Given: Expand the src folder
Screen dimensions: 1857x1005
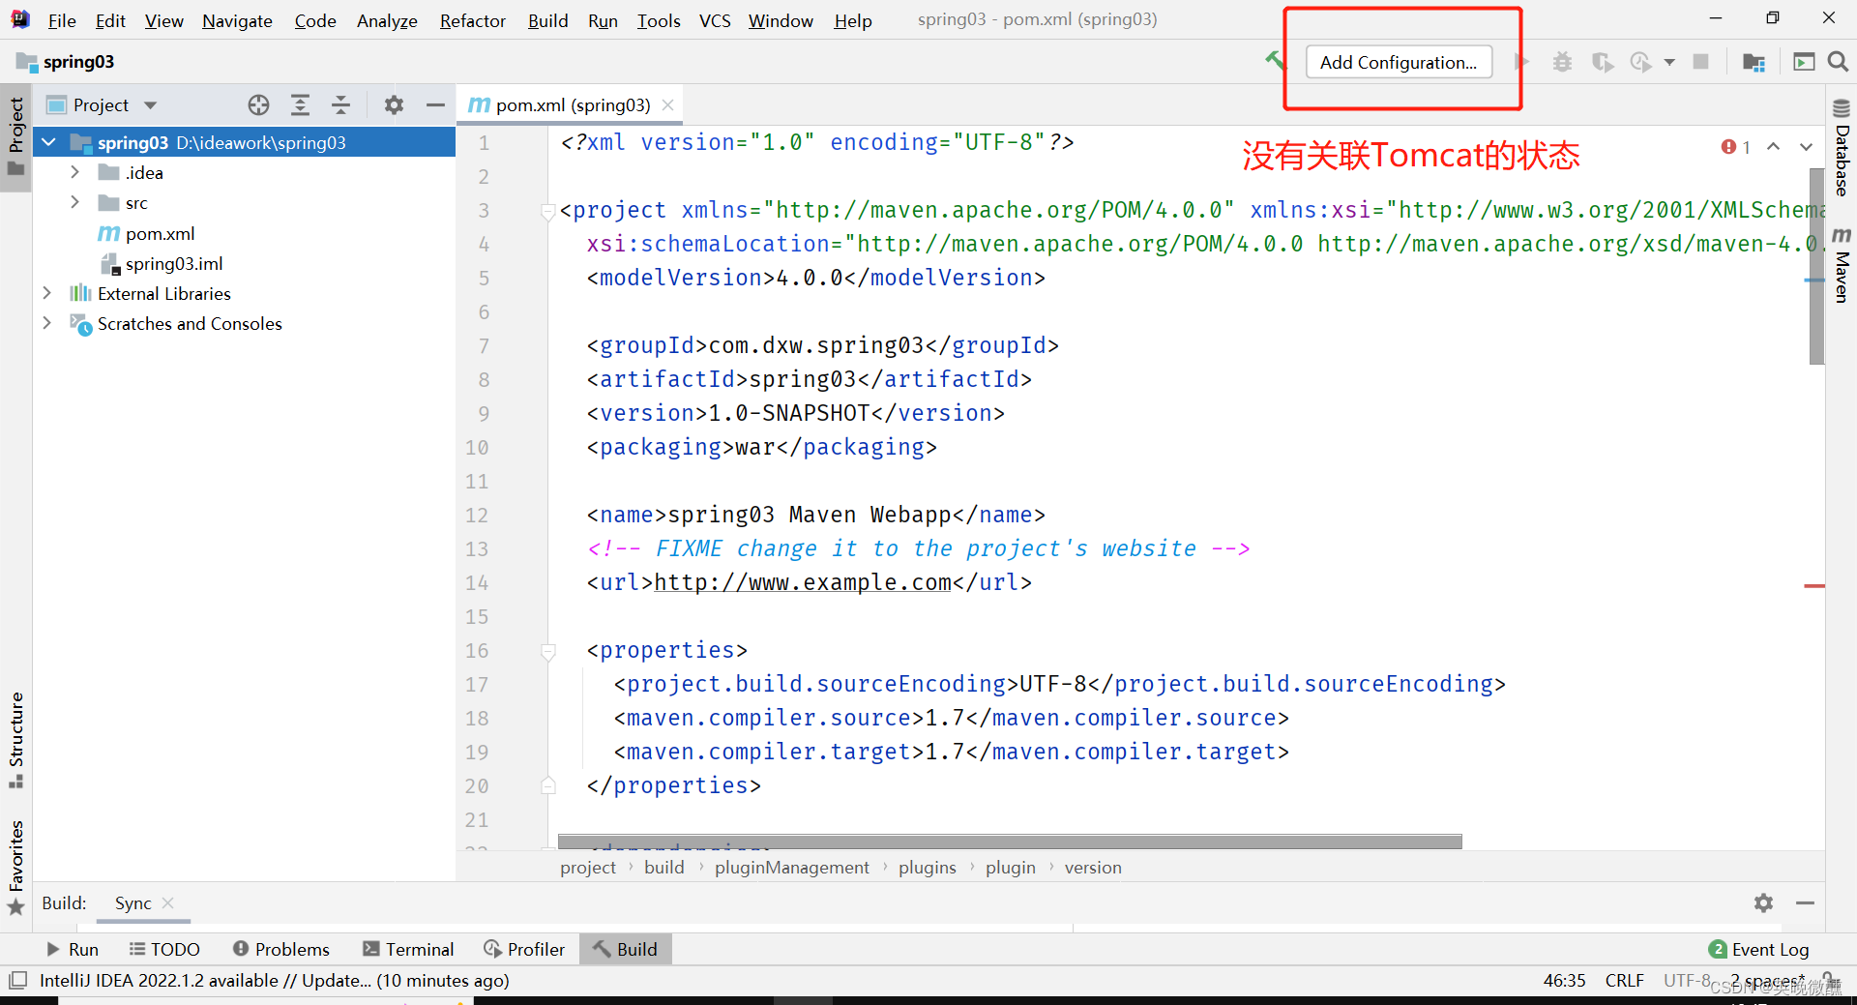Looking at the screenshot, I should [x=75, y=202].
